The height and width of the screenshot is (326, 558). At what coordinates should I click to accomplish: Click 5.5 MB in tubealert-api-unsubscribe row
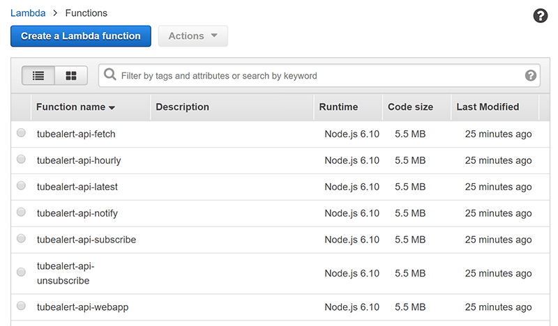(410, 273)
